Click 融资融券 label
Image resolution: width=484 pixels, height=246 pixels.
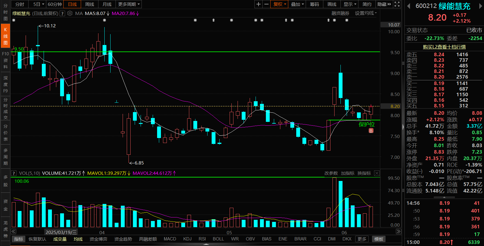click(340, 13)
